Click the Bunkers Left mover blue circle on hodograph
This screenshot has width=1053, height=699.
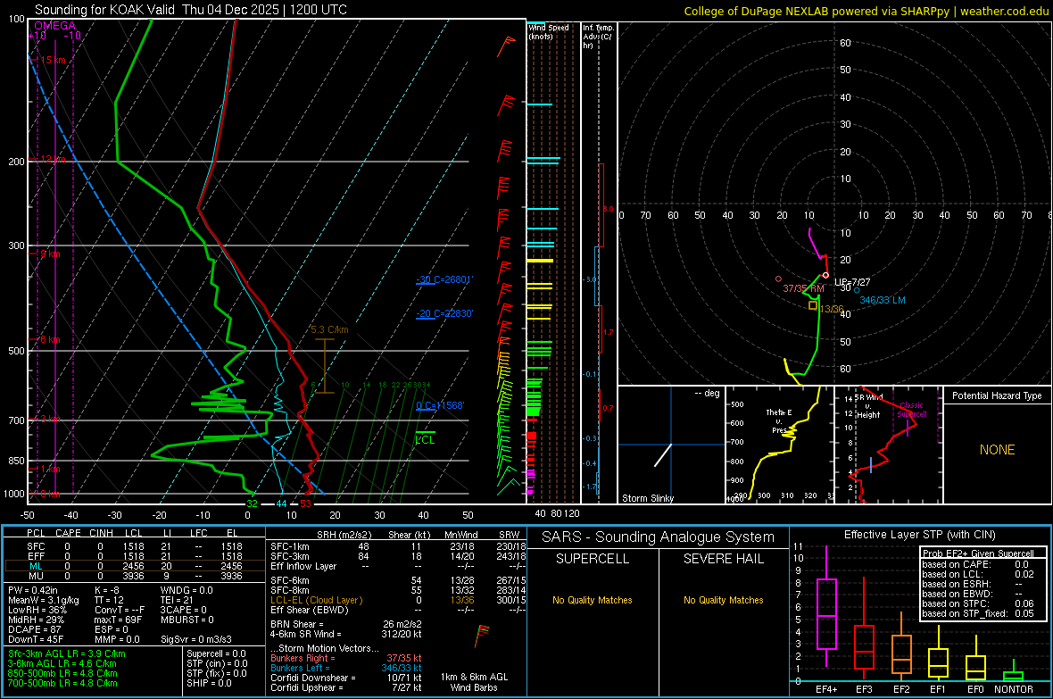point(857,290)
